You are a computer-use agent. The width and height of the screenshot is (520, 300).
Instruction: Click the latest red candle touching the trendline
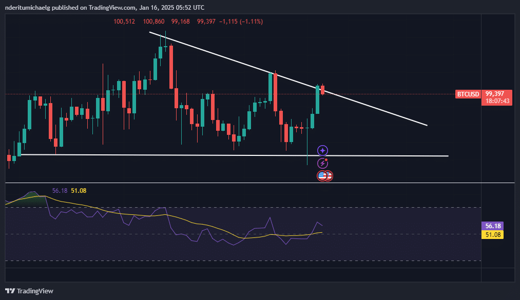(x=322, y=90)
